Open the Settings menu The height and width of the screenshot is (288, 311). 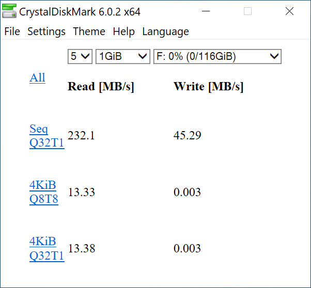click(46, 31)
